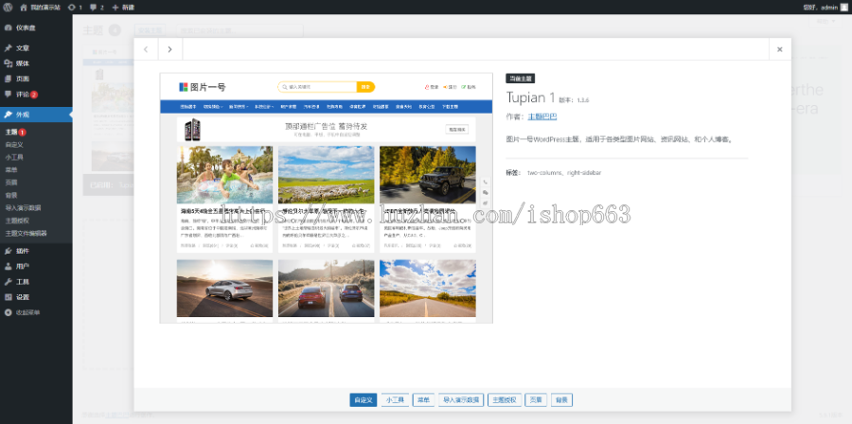Open 媒体 media library in sidebar
852x424 pixels.
point(36,63)
